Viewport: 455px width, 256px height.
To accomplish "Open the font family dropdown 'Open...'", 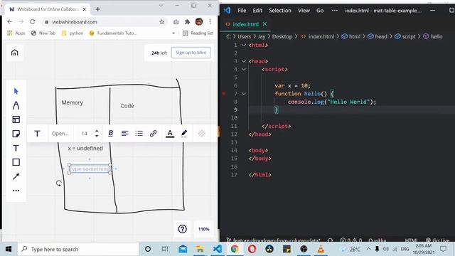I will [x=60, y=134].
